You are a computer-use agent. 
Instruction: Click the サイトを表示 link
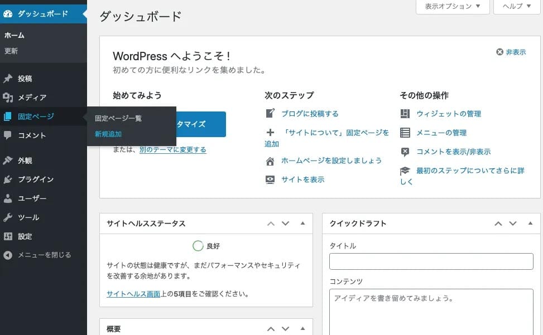pos(302,179)
